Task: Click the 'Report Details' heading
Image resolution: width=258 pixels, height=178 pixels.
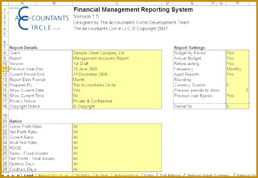Action: click(x=23, y=48)
